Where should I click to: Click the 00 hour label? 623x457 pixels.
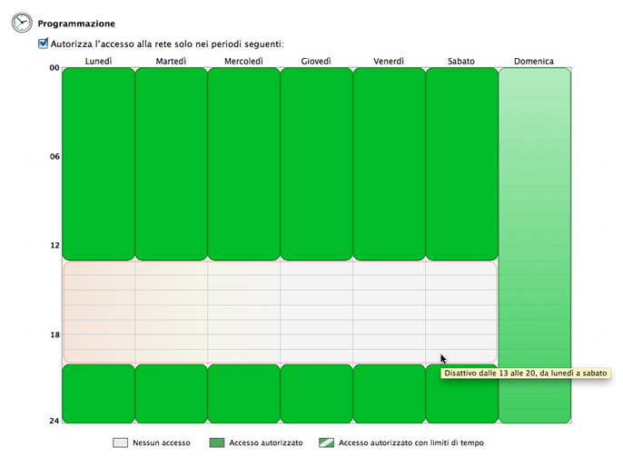[54, 68]
